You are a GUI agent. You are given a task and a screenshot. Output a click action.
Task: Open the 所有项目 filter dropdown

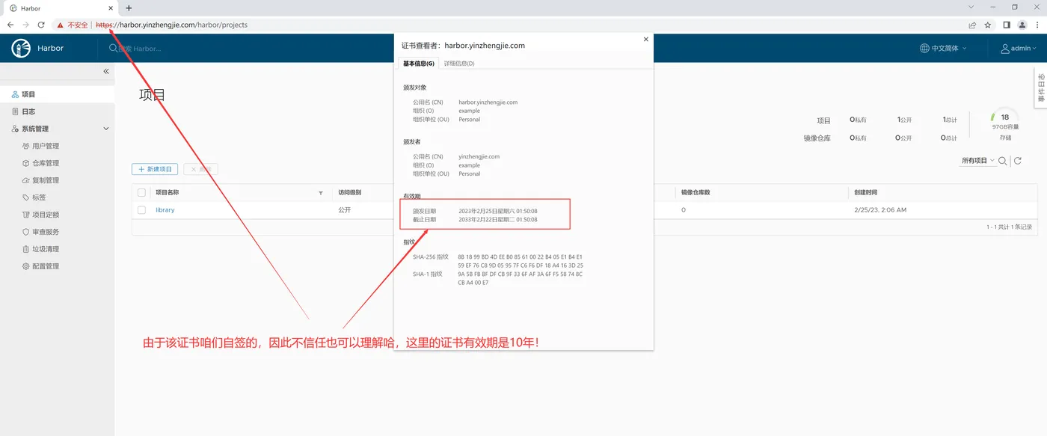(x=977, y=161)
